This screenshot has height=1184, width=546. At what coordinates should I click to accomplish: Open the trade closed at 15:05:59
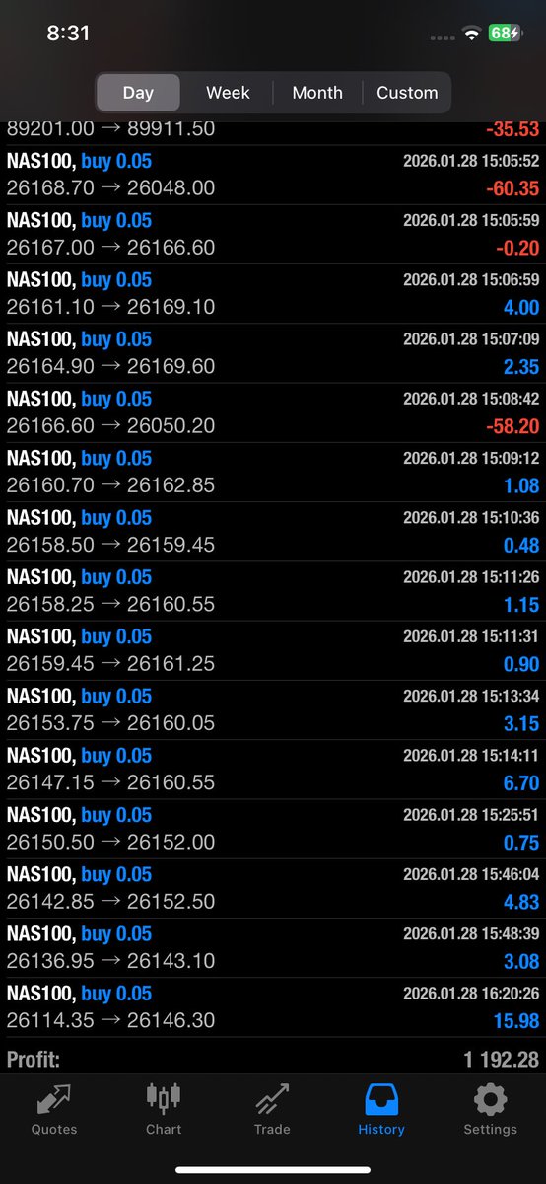[x=273, y=234]
